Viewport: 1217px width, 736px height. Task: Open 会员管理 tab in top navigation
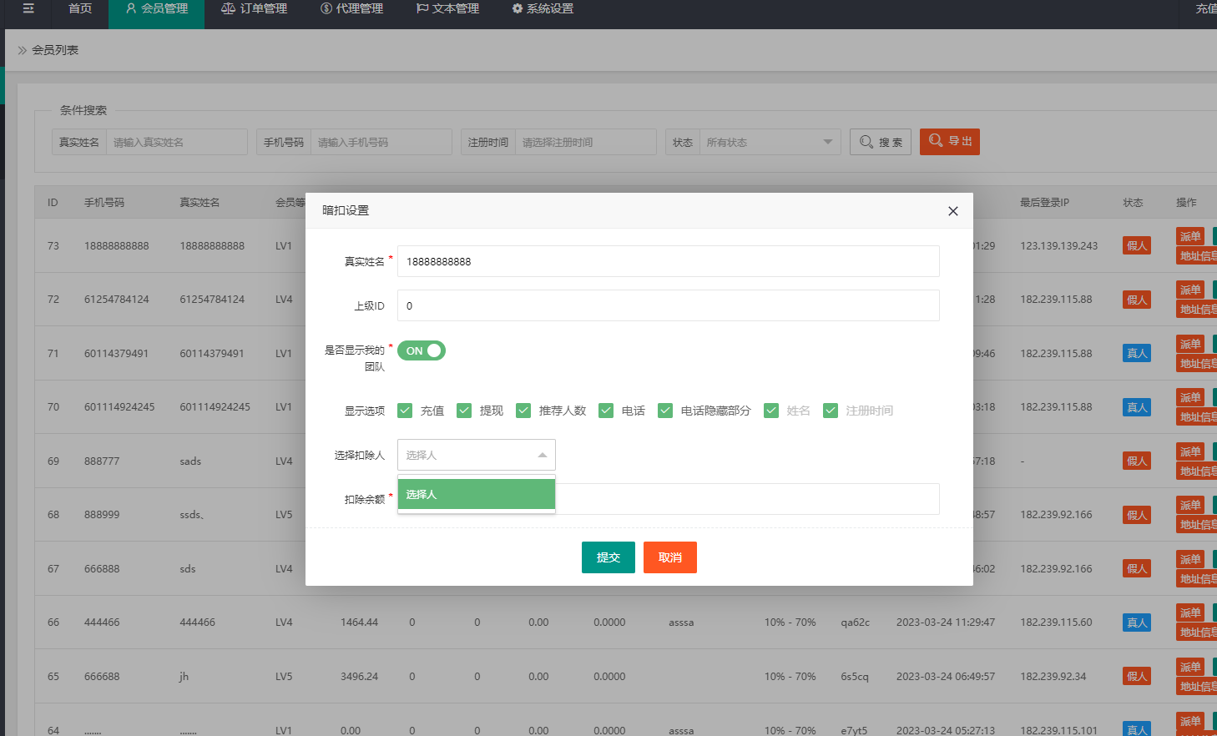[x=156, y=9]
